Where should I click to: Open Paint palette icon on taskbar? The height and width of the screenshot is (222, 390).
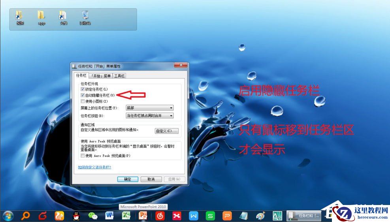260,216
